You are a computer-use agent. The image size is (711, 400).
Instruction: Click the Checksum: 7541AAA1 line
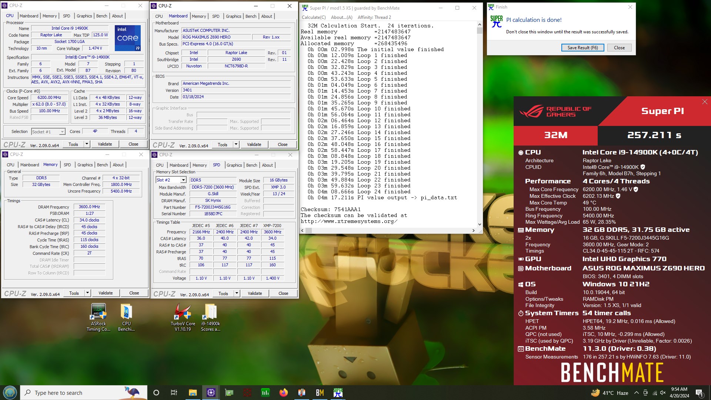pyautogui.click(x=331, y=209)
